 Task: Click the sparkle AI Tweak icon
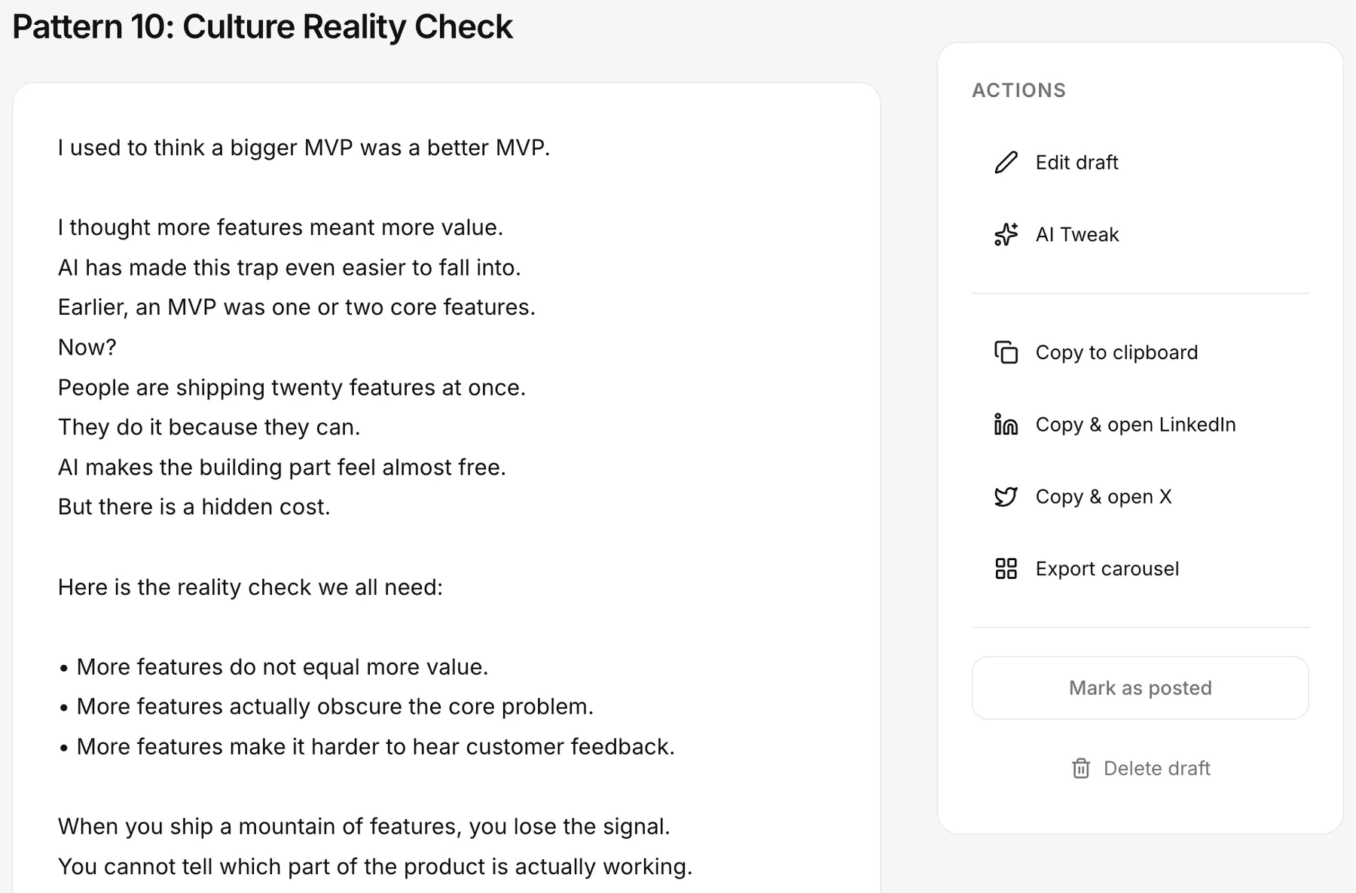pos(1006,235)
